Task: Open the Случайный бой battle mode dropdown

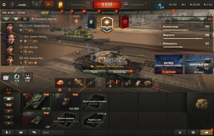Action: coord(135,4)
